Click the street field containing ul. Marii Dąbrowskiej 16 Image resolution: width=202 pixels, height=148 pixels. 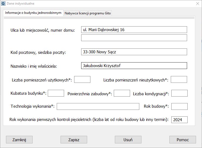point(134,30)
